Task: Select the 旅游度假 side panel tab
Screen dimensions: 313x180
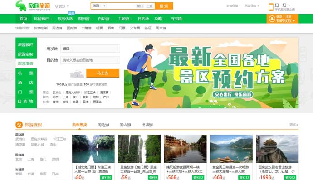Action: point(26,63)
